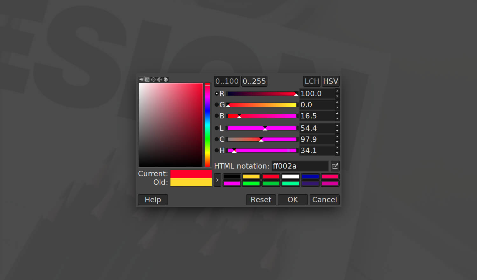Increase the G value with up arrow
477x280 pixels.
click(337, 102)
